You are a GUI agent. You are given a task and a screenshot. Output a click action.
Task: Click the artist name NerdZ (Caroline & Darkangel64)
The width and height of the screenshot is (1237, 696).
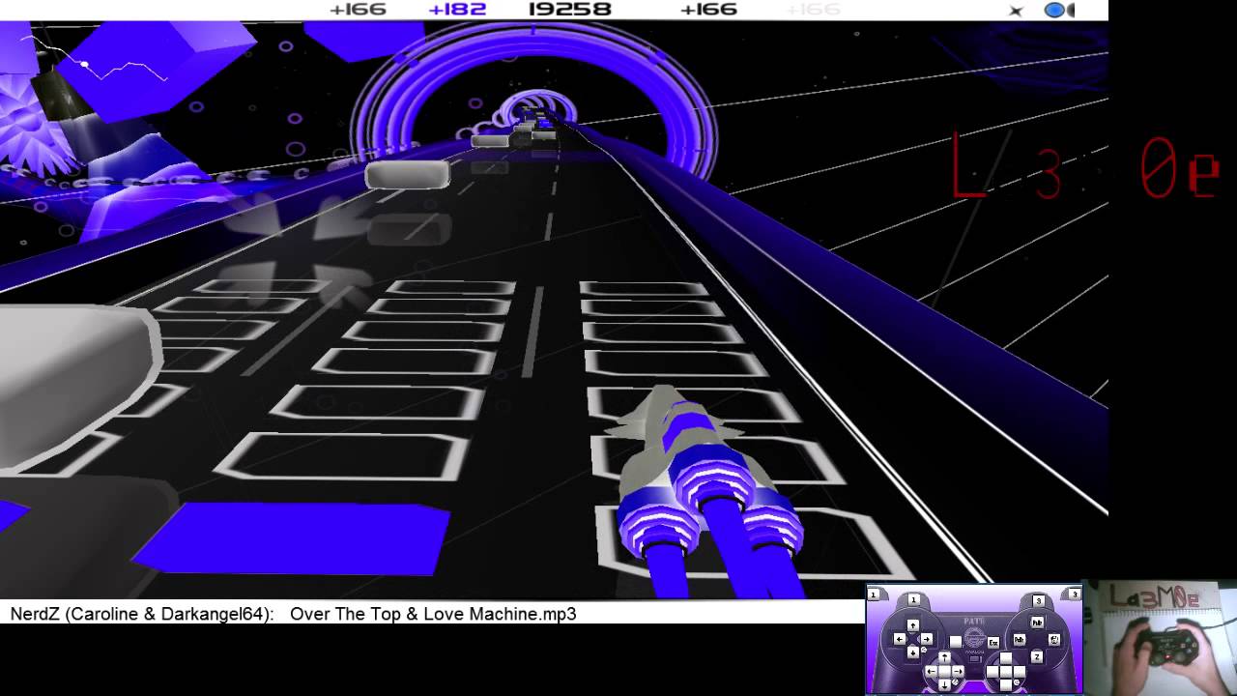tap(142, 614)
